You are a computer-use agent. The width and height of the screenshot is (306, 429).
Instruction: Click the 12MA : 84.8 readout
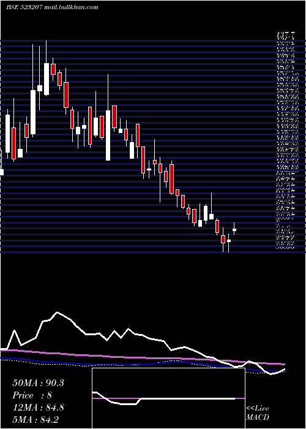point(38,408)
